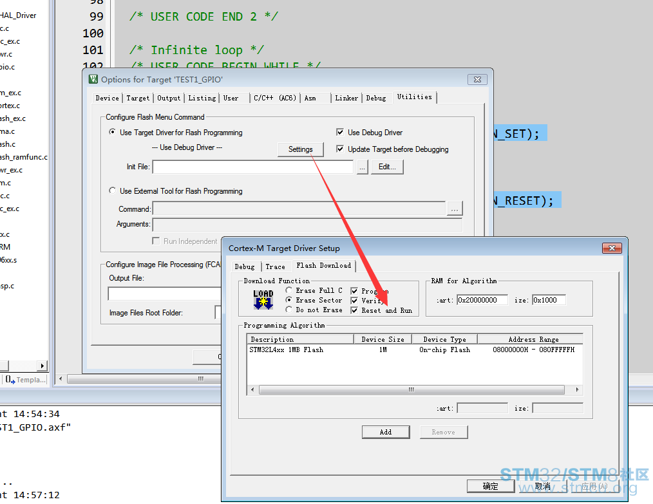The height and width of the screenshot is (504, 653).
Task: Toggle the Verify checkbox
Action: click(x=354, y=301)
